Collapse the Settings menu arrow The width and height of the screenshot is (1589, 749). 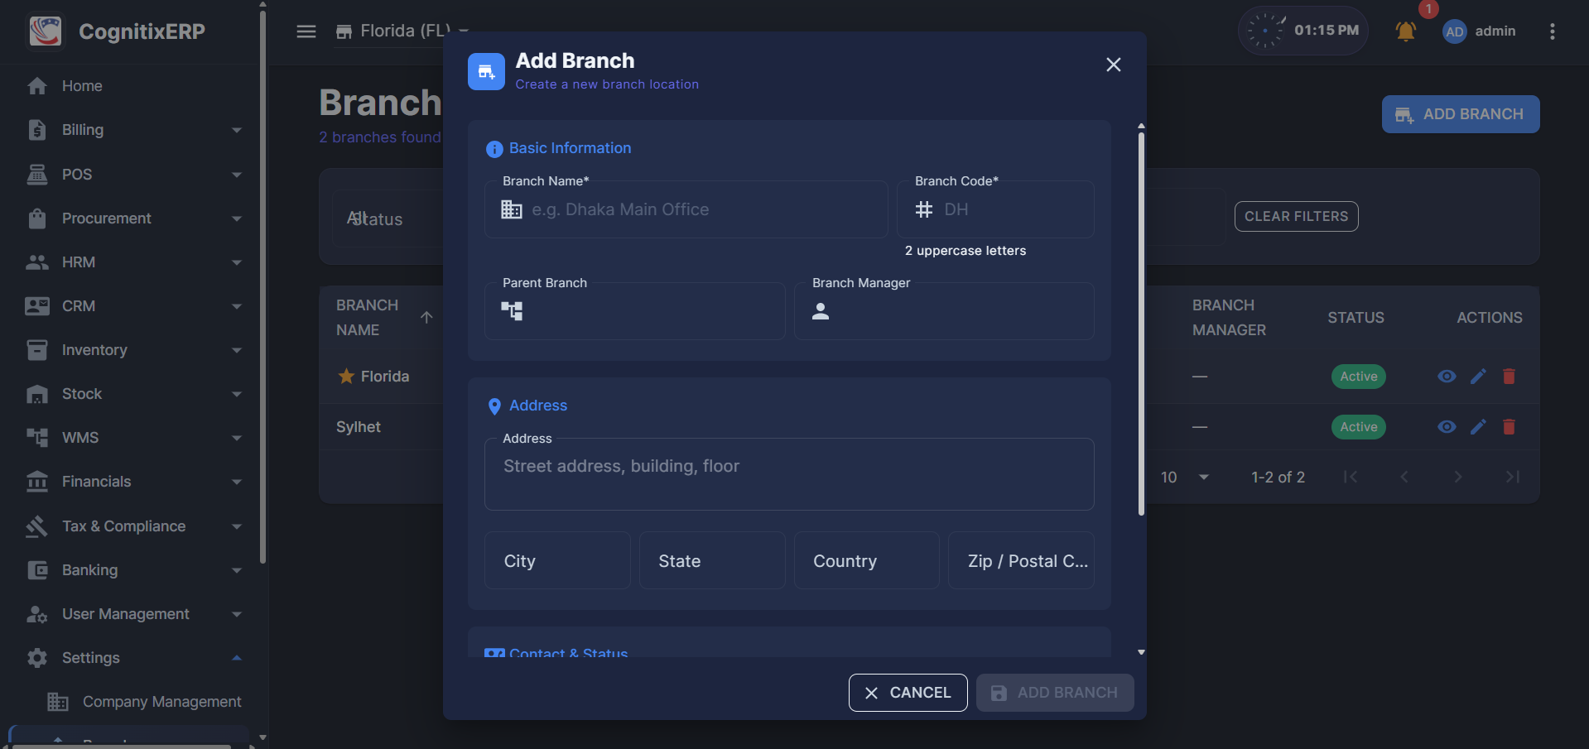pos(237,658)
